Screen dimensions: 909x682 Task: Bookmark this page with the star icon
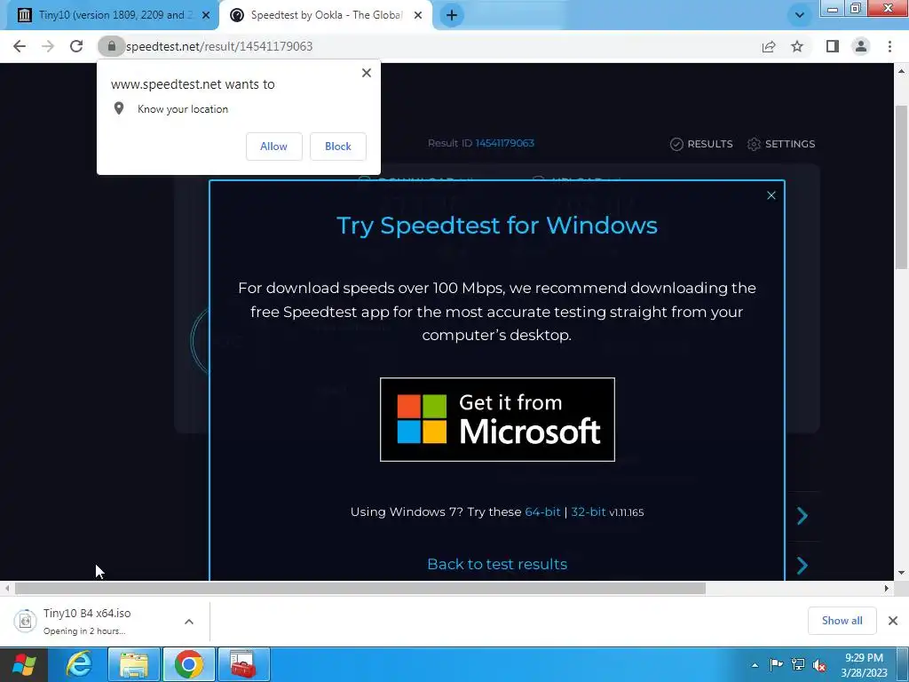[798, 46]
